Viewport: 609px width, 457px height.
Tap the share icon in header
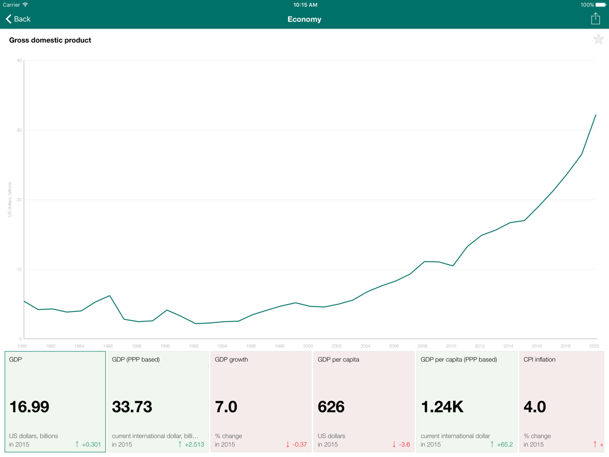coord(596,19)
